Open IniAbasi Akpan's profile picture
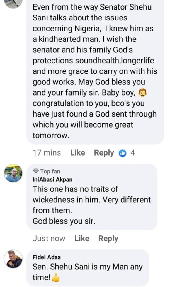Image resolution: width=170 pixels, height=287 pixels. tap(13, 173)
